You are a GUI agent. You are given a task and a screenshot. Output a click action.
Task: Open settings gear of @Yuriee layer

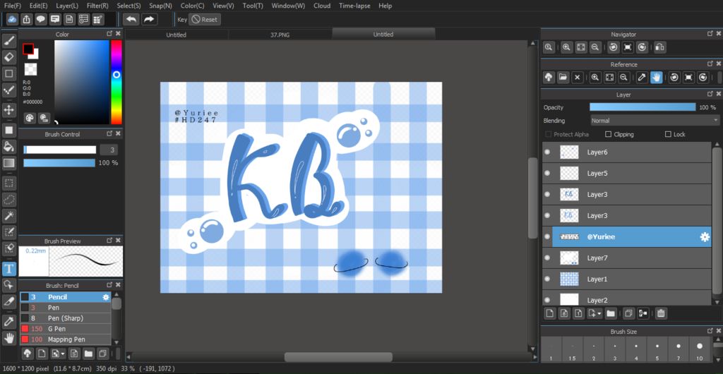tap(705, 236)
